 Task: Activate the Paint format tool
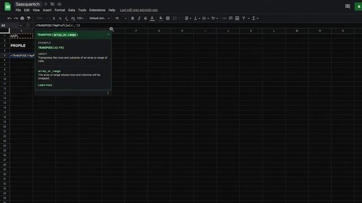click(x=29, y=18)
